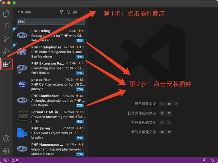Open the Search view
Screen dimensions: 218x163
[x=6, y=26]
